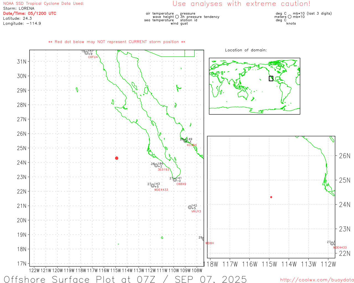Click the legend circle beside 'meters'
This screenshot has width=354, height=283.
pyautogui.click(x=290, y=17)
